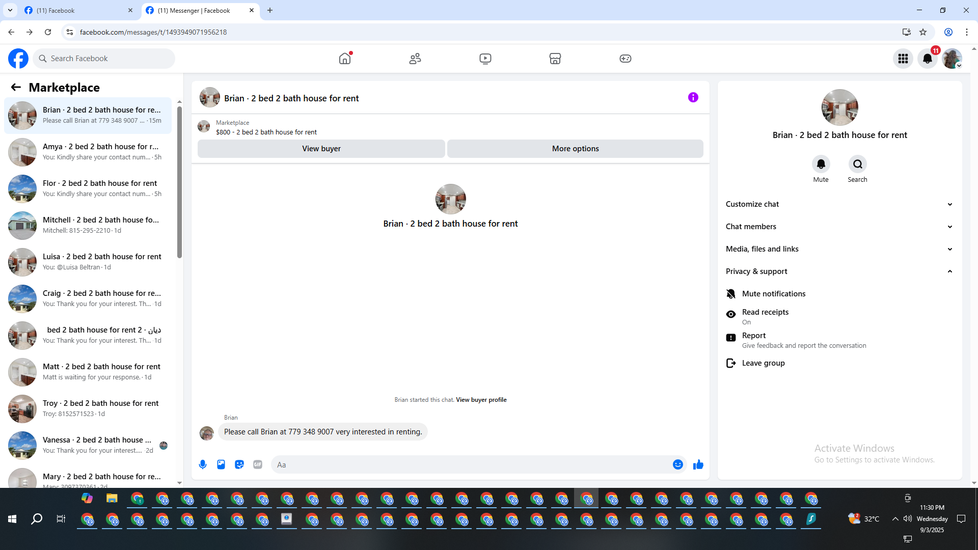The image size is (978, 550).
Task: Focus the Search Facebook box
Action: (104, 59)
